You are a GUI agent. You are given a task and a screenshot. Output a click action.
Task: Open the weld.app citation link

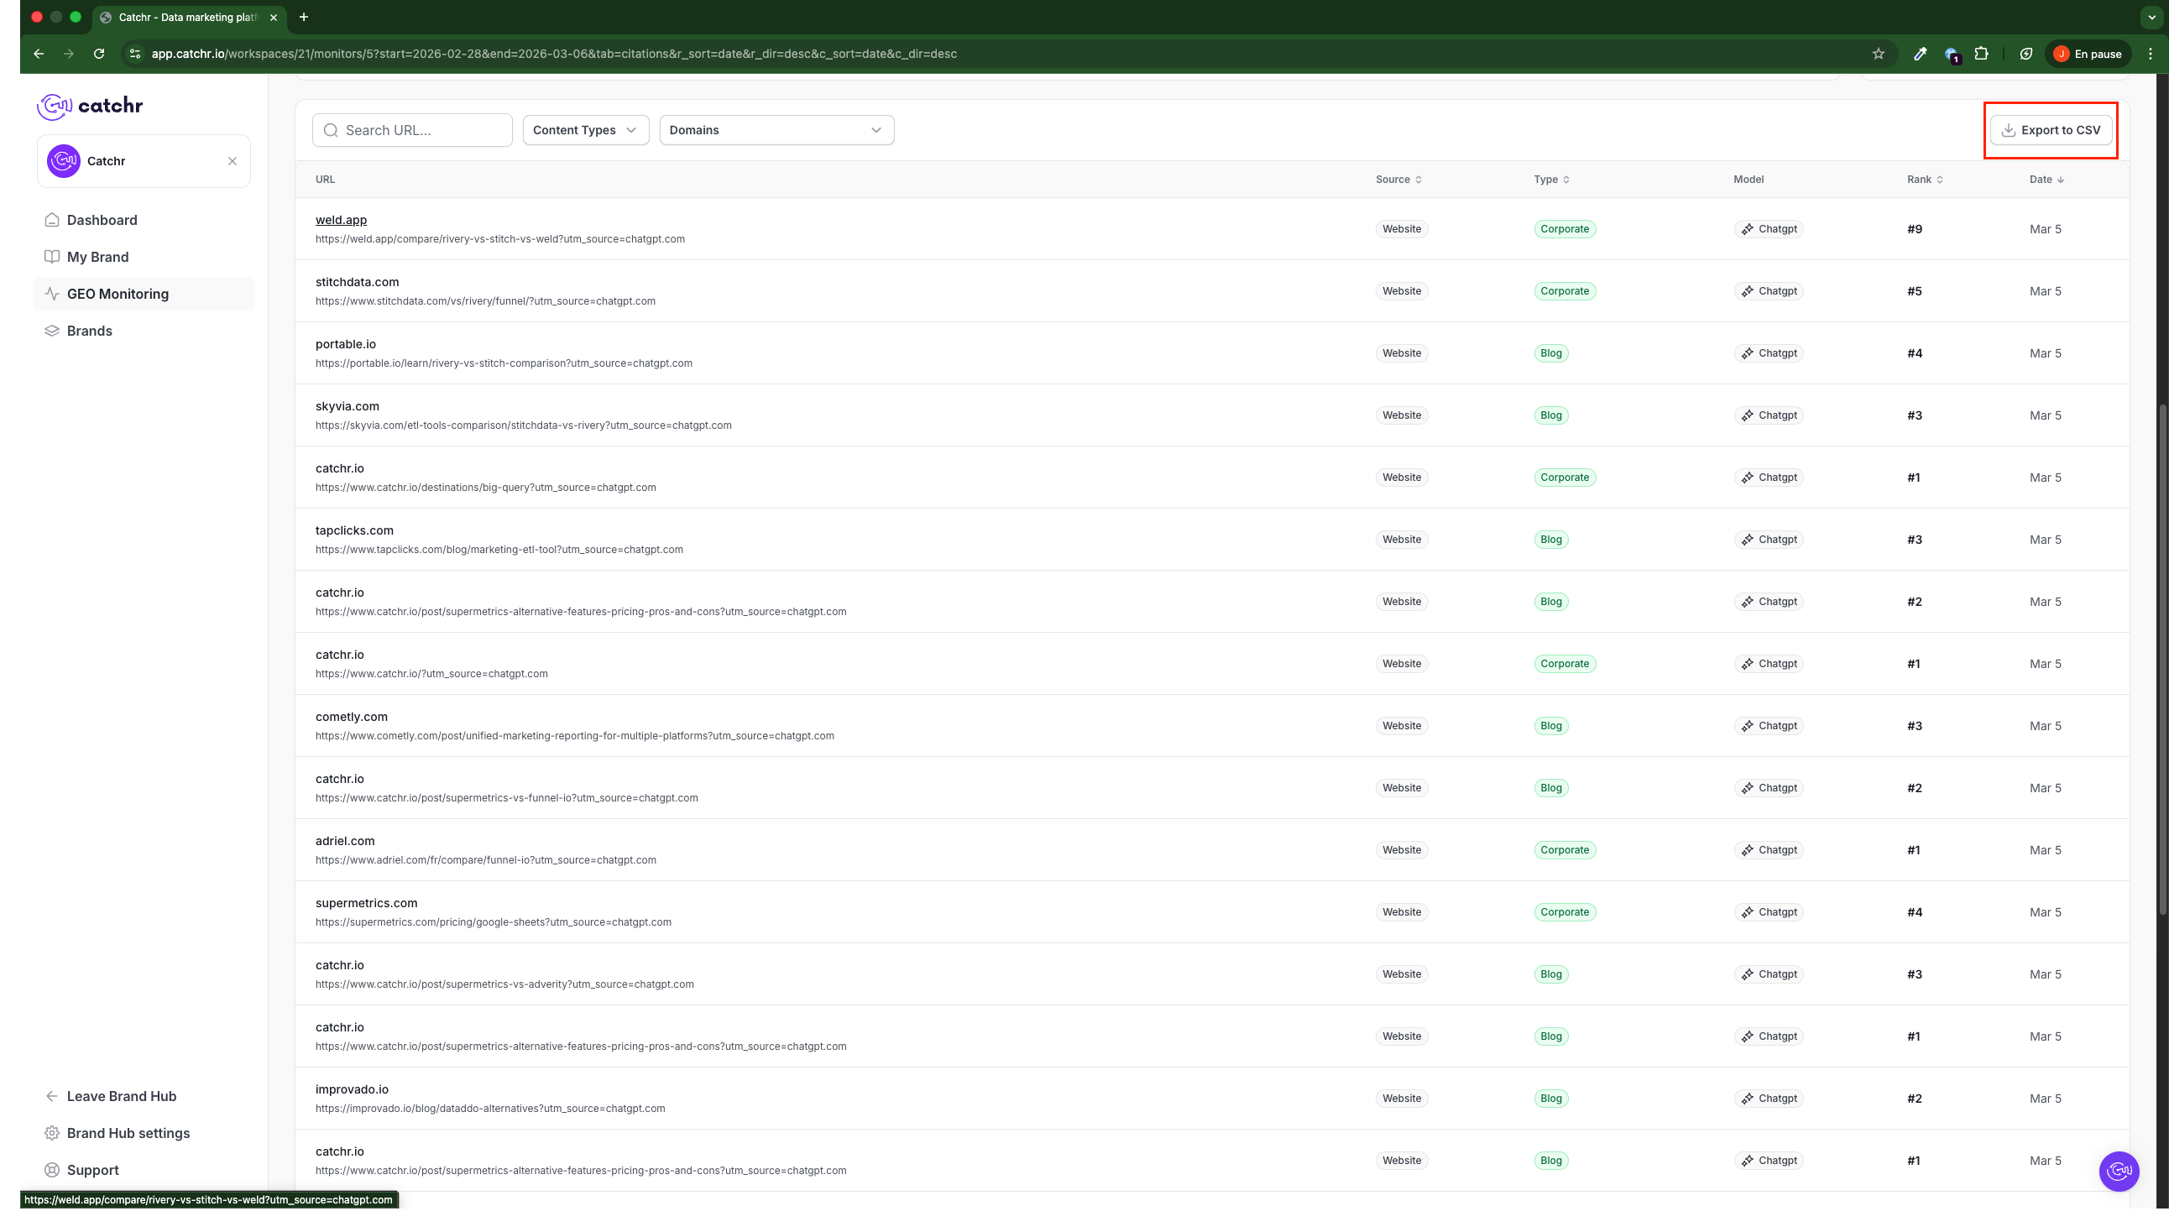[x=341, y=220]
